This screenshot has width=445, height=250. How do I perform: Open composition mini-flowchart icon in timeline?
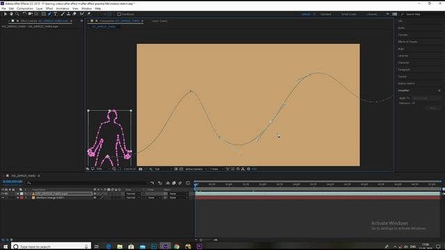pyautogui.click(x=152, y=183)
